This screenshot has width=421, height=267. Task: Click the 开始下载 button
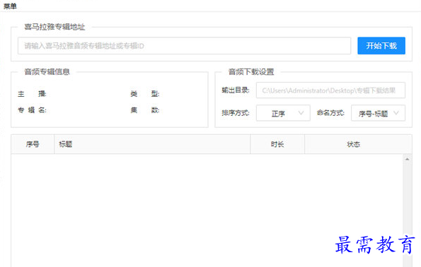381,46
